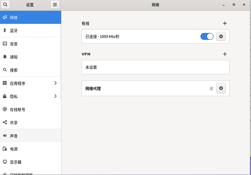Add a new VPN connection
Screen dimensions: 251x175
coord(225,54)
